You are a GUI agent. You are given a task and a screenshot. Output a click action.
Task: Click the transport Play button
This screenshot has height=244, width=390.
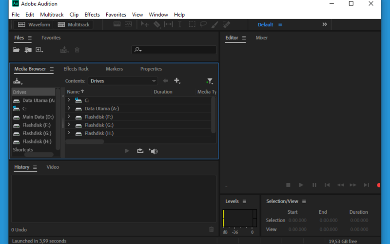(301, 185)
